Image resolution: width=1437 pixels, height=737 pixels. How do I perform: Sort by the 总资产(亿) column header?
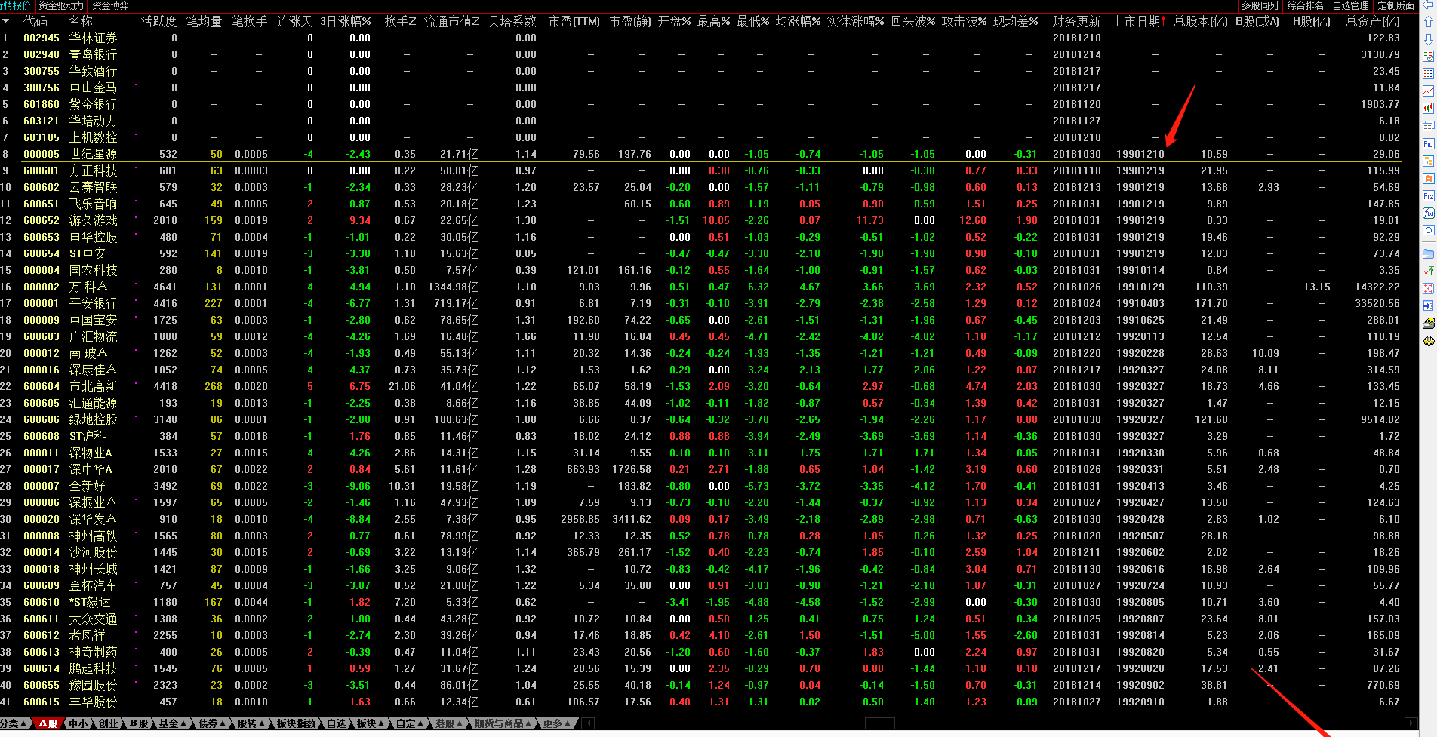click(1373, 21)
